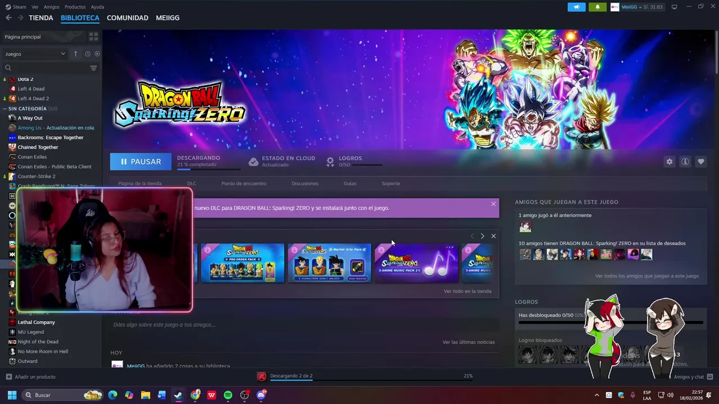Screen dimensions: 719x404
Task: Open the Discusiones tab
Action: coord(305,183)
